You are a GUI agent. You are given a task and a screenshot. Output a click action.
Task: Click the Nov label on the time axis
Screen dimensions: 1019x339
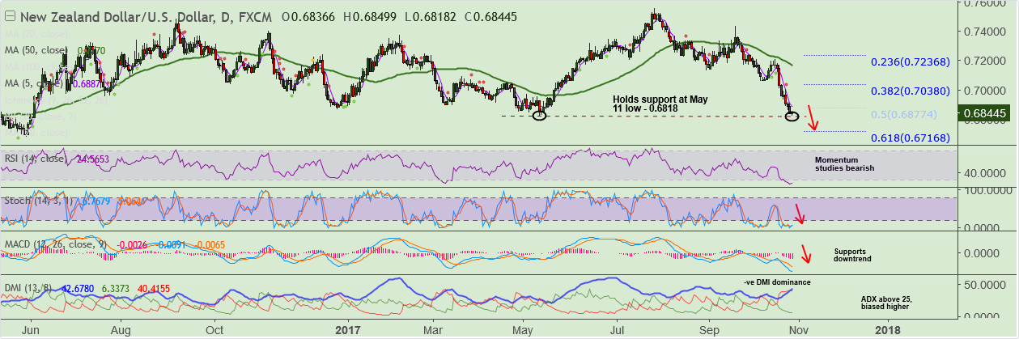pyautogui.click(x=799, y=330)
